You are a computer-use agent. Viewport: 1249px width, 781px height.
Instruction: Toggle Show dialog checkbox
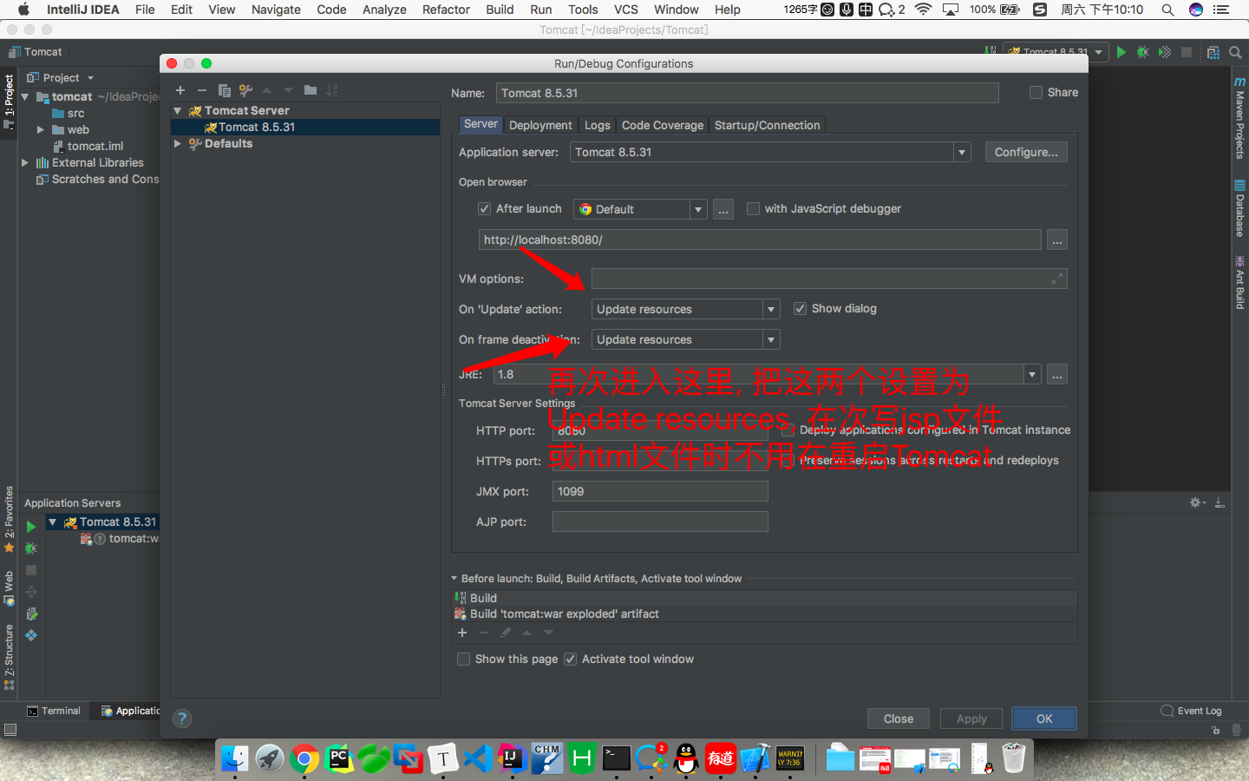(x=800, y=308)
